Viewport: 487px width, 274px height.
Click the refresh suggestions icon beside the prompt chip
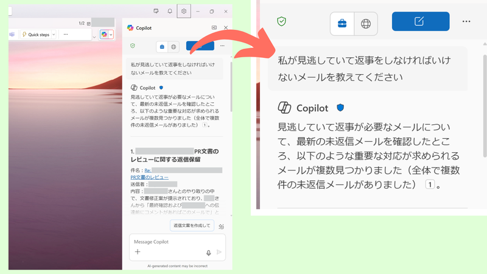(222, 227)
